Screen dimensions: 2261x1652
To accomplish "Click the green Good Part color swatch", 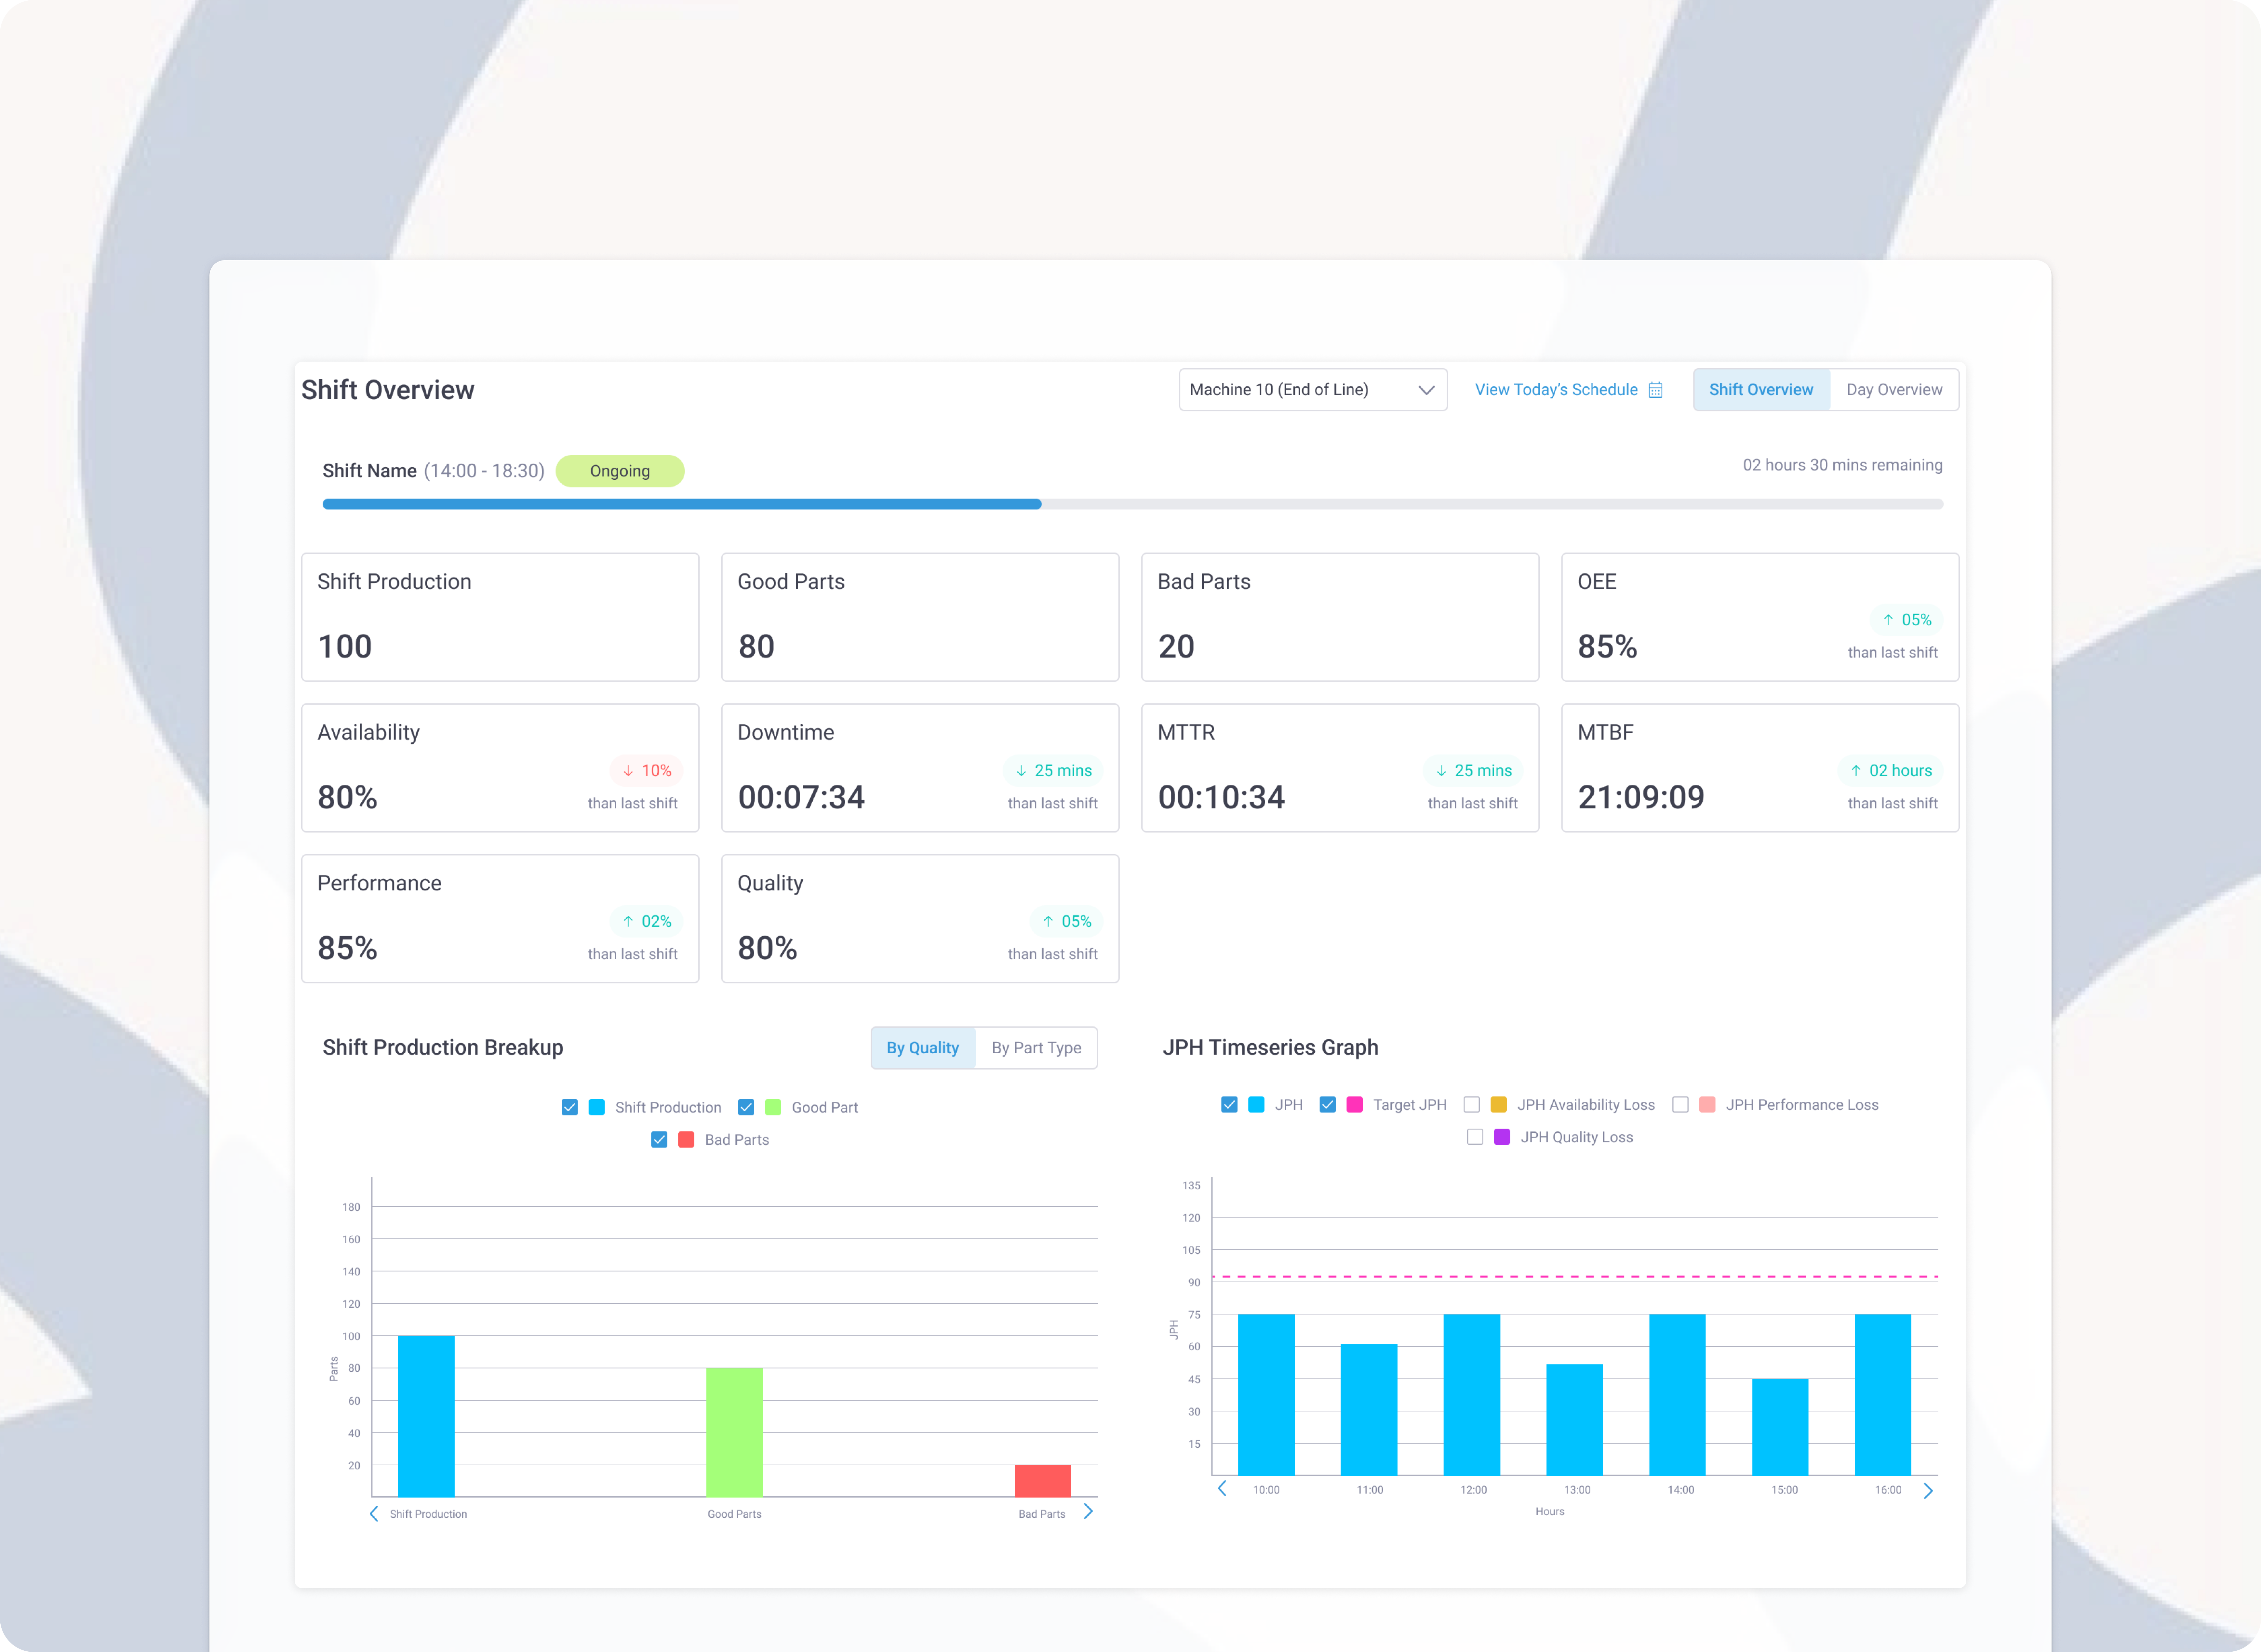I will click(x=773, y=1107).
